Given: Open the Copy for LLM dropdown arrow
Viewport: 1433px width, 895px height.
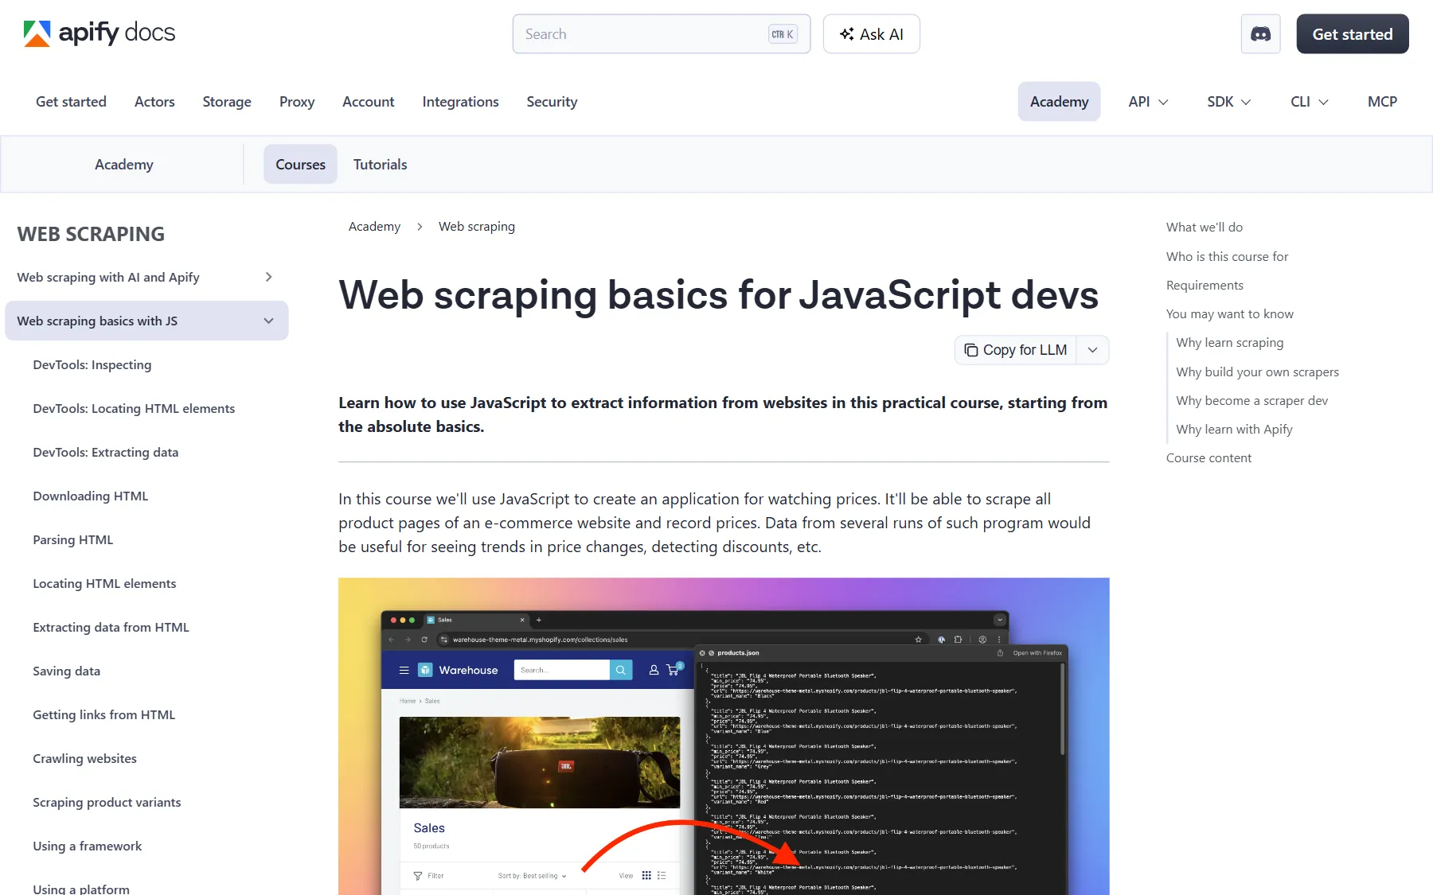Looking at the screenshot, I should click(1092, 350).
